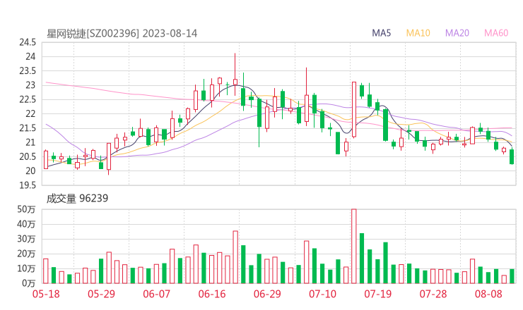Click the 06-07 date axis label
This screenshot has width=523, height=310.
pyautogui.click(x=156, y=294)
